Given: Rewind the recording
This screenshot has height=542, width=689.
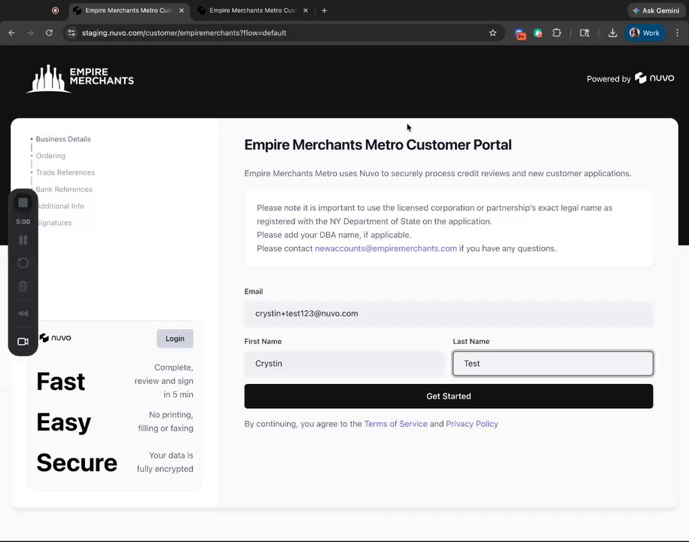Looking at the screenshot, I should 23,314.
